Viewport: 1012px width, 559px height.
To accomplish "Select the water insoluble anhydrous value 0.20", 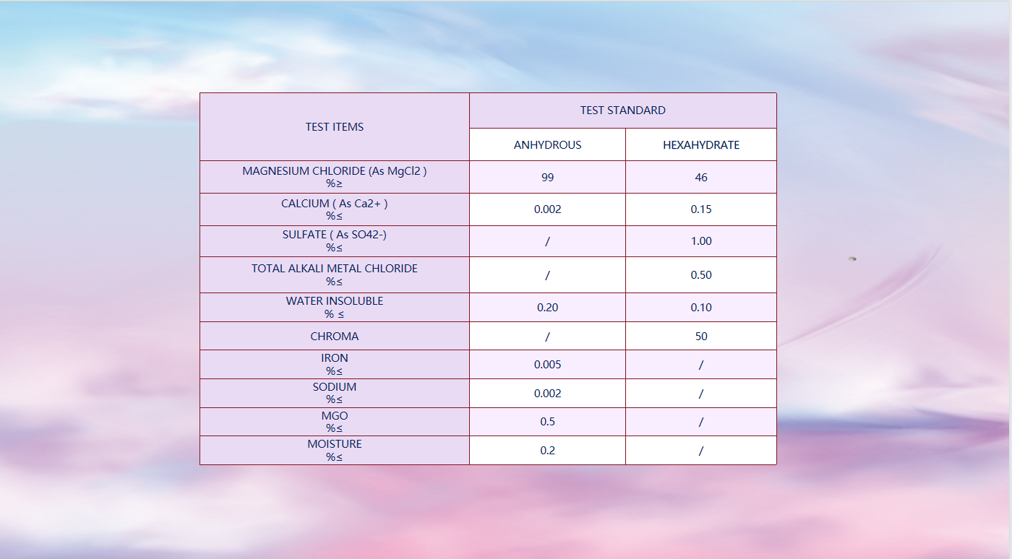I will click(547, 308).
